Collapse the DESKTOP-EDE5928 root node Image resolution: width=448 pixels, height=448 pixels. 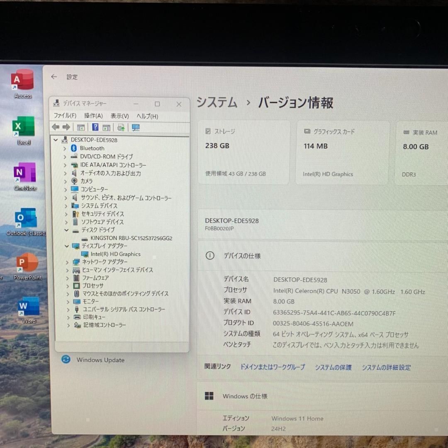click(56, 140)
